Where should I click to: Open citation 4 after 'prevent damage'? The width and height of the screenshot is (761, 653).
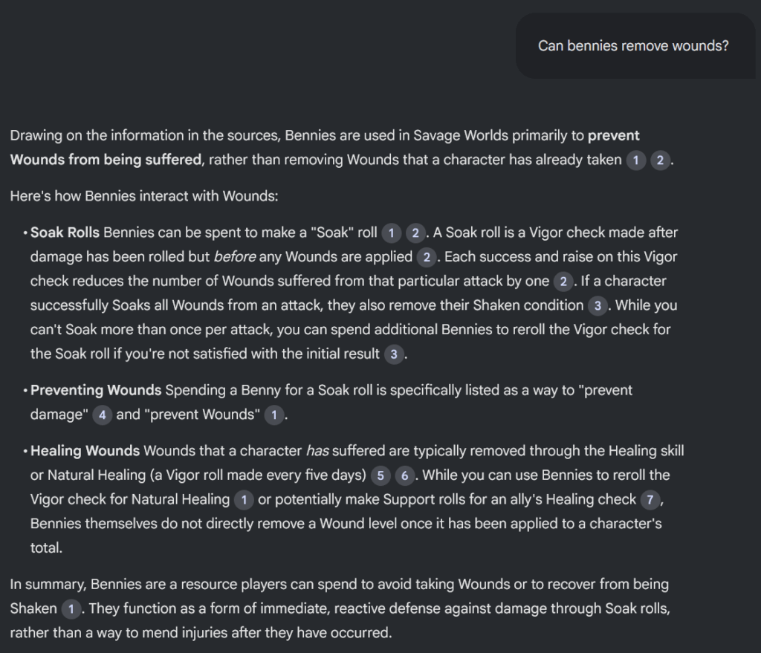click(x=102, y=415)
